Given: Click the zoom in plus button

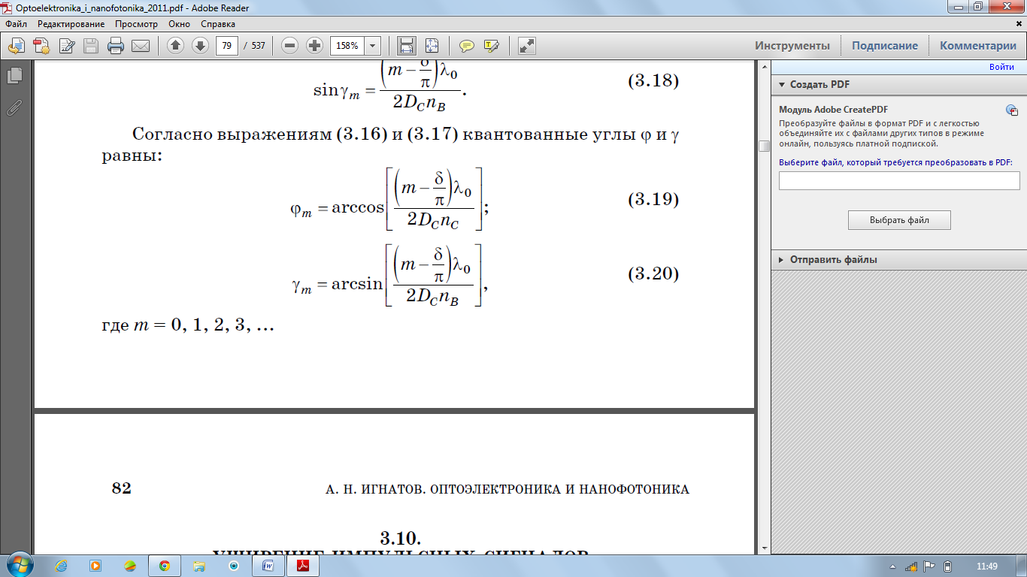Looking at the screenshot, I should [x=314, y=46].
